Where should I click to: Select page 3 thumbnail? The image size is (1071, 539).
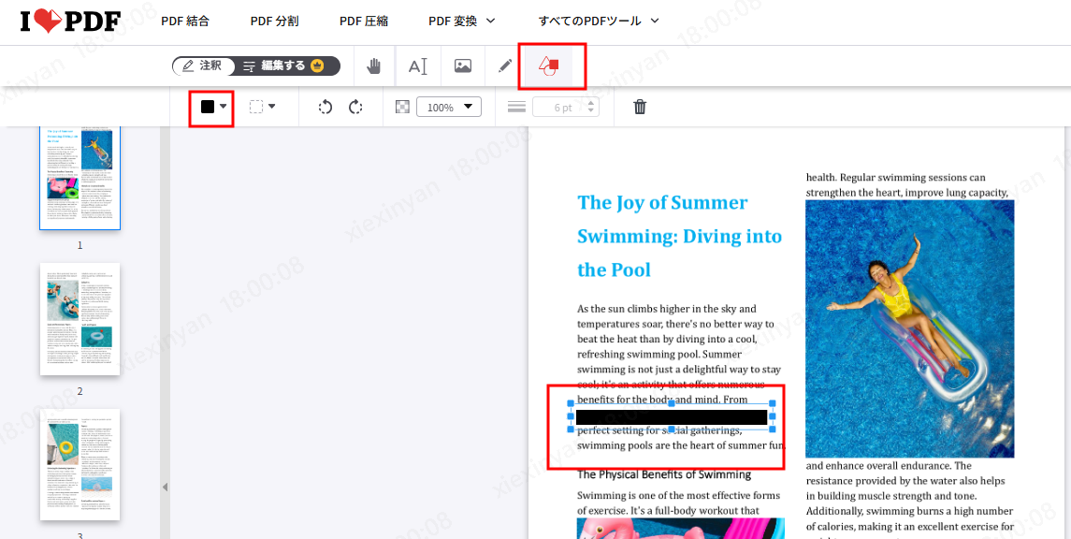point(80,464)
